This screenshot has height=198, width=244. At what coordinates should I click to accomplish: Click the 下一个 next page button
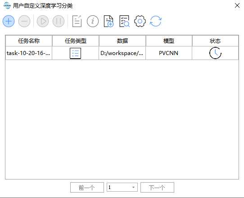(157, 187)
